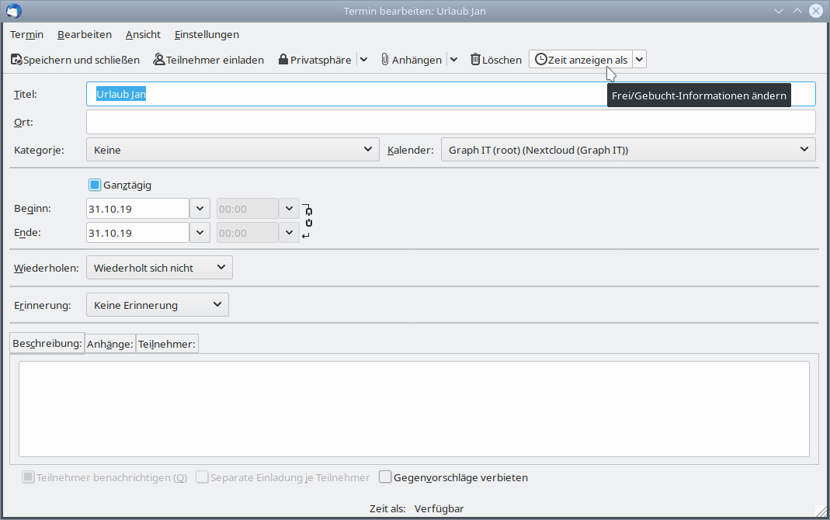Open the Bearbeiten menu

[x=85, y=34]
